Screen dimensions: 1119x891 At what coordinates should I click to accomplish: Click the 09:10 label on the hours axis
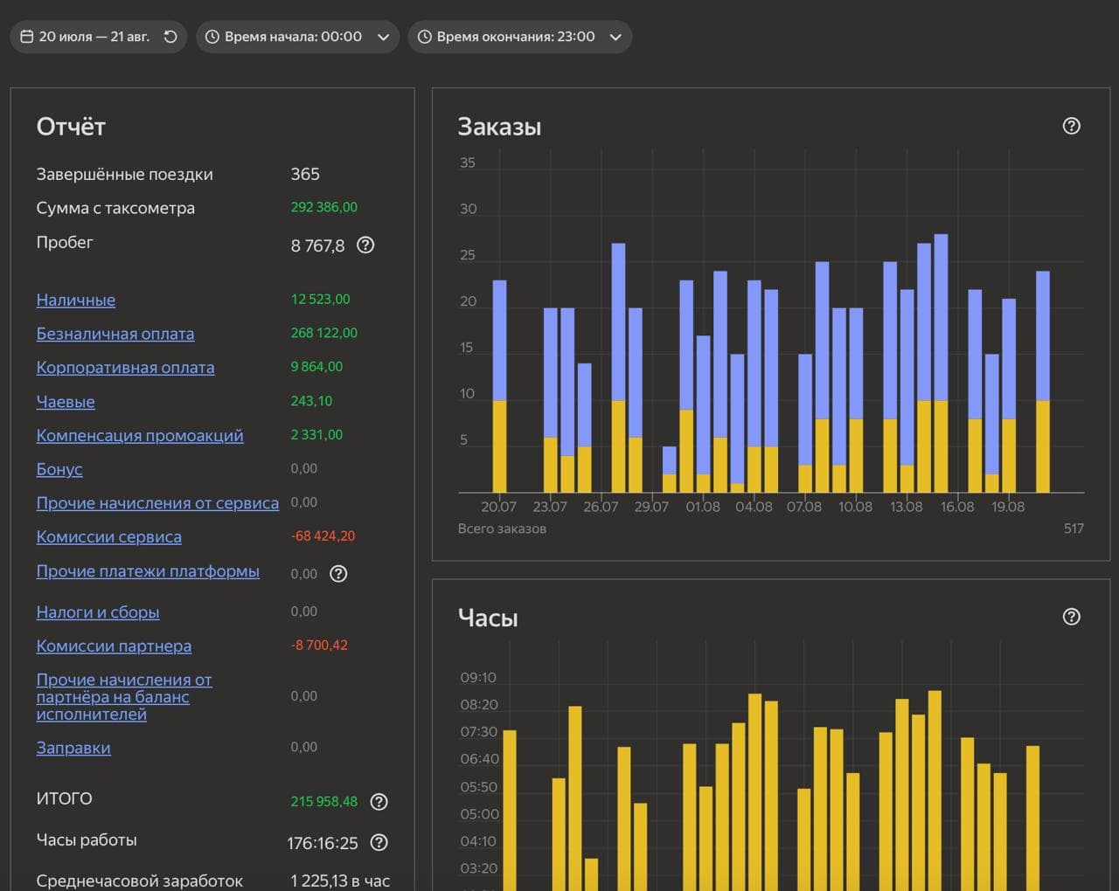tap(478, 678)
